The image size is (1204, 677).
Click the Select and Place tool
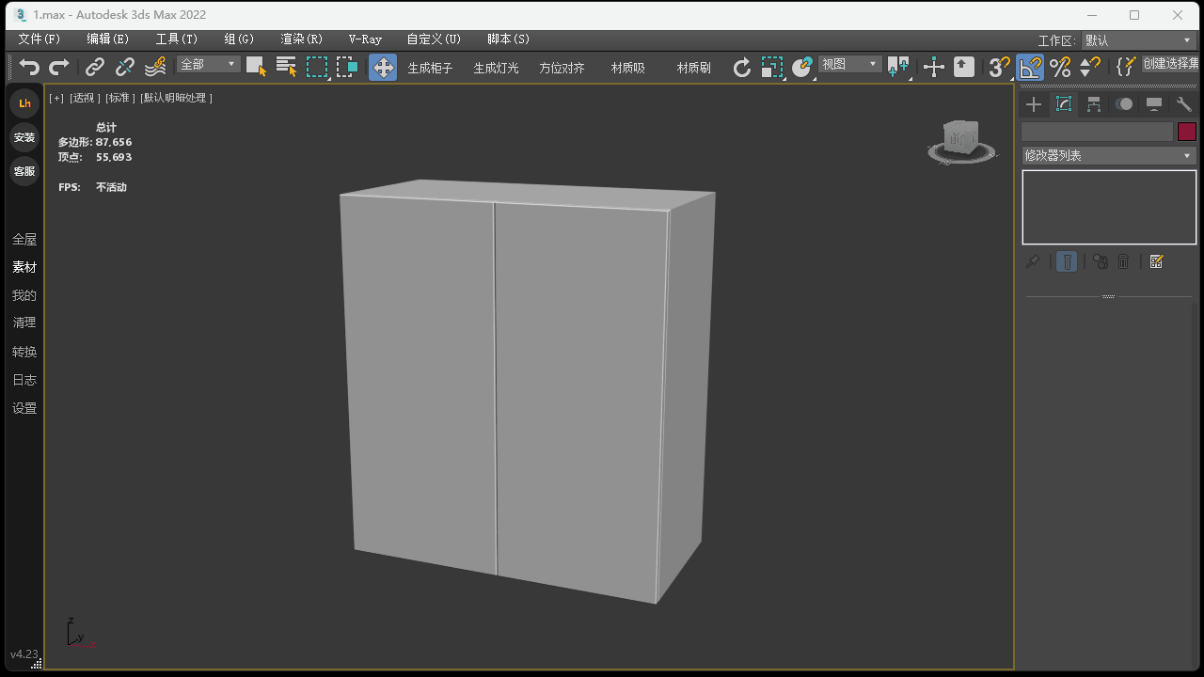(802, 67)
